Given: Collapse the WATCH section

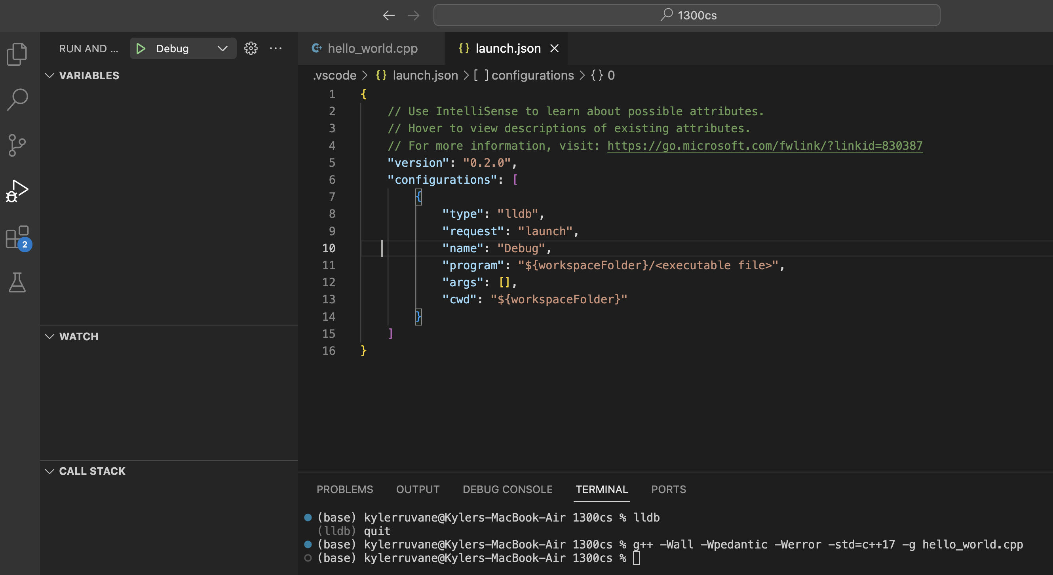Looking at the screenshot, I should (x=49, y=336).
